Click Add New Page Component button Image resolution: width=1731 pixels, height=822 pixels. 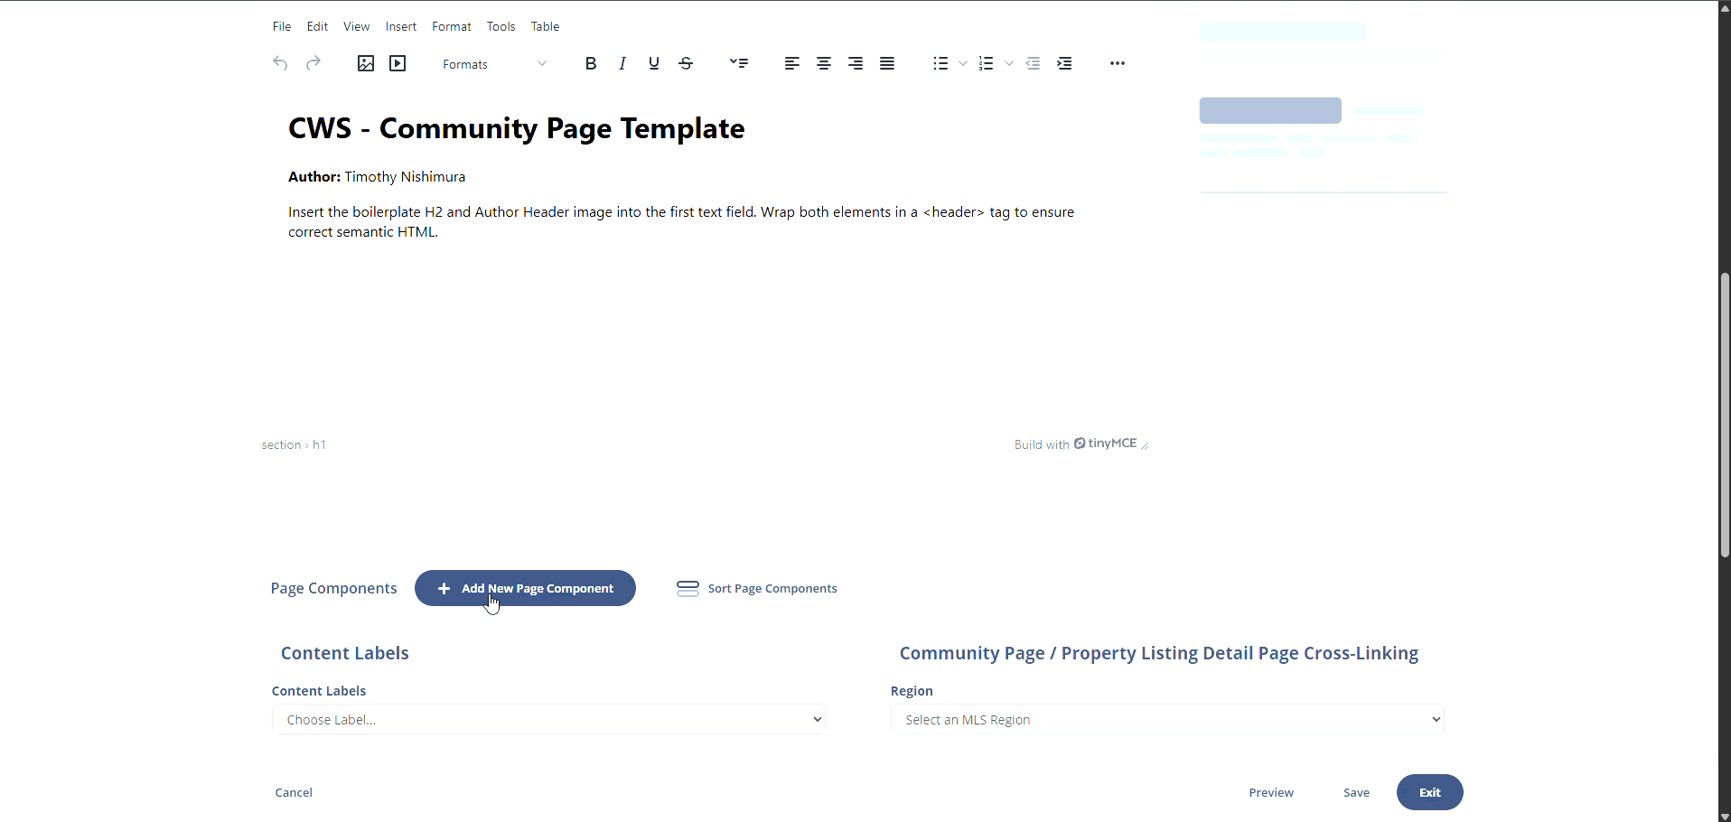525,588
